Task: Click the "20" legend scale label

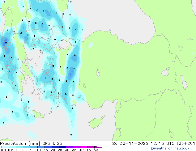Action: [53, 150]
